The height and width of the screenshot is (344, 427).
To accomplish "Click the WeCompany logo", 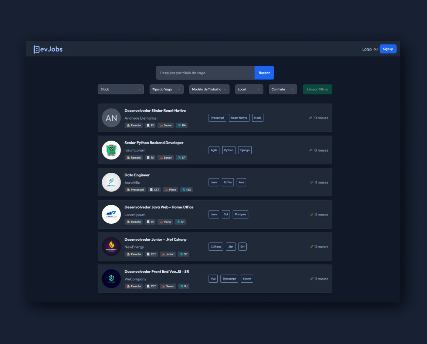I will tap(111, 279).
